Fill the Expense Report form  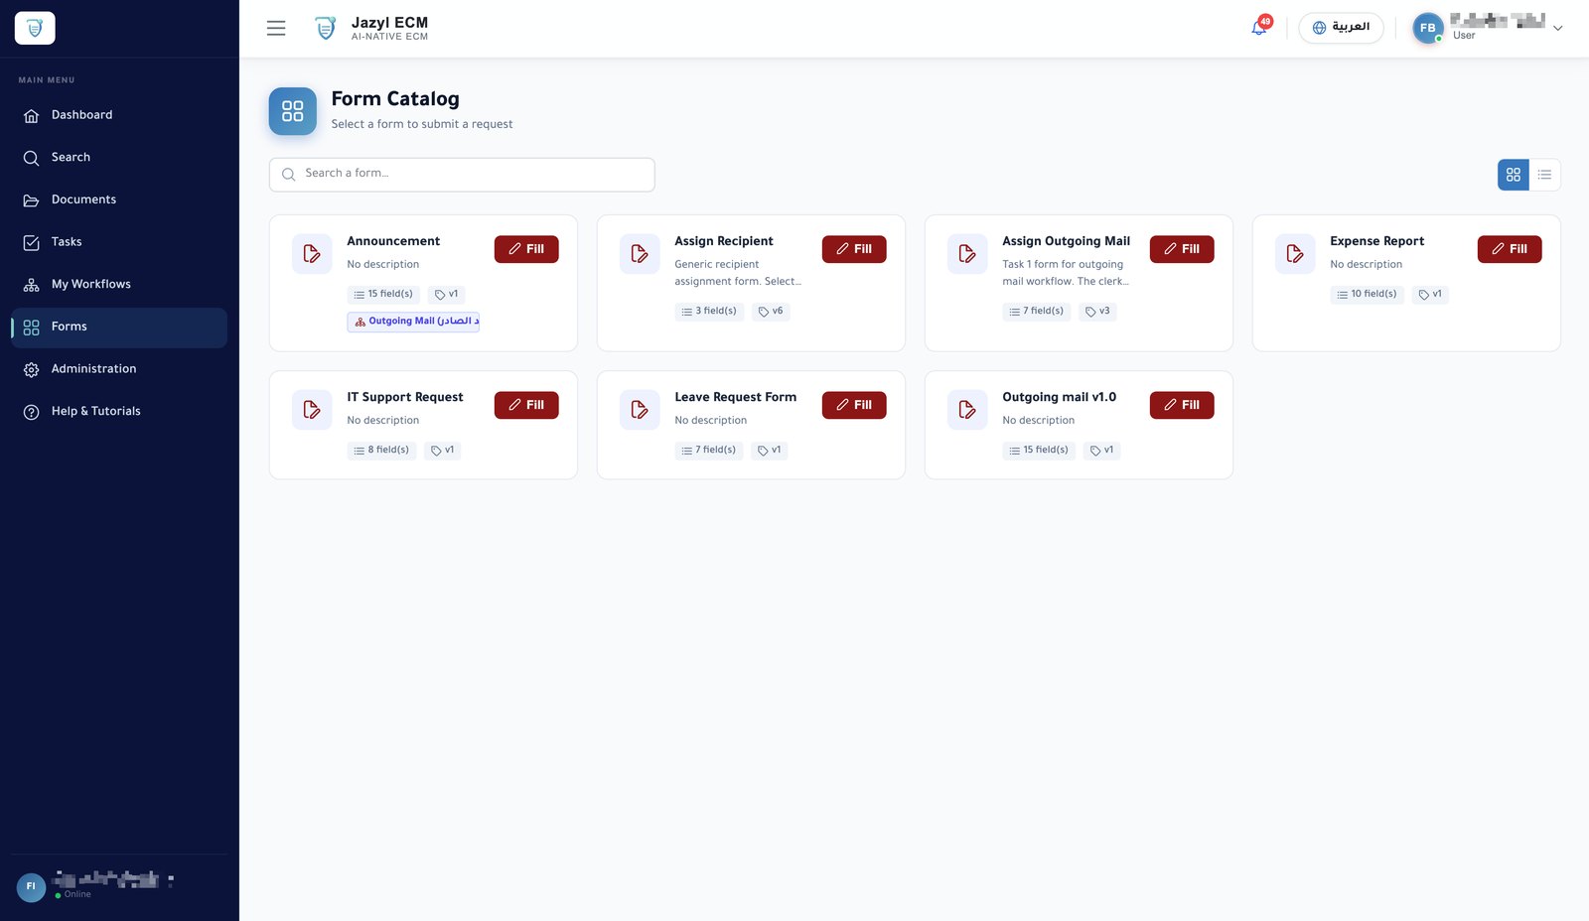[x=1510, y=249]
